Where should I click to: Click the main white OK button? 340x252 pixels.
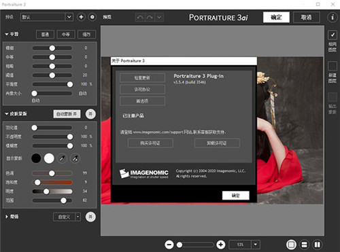click(x=276, y=17)
